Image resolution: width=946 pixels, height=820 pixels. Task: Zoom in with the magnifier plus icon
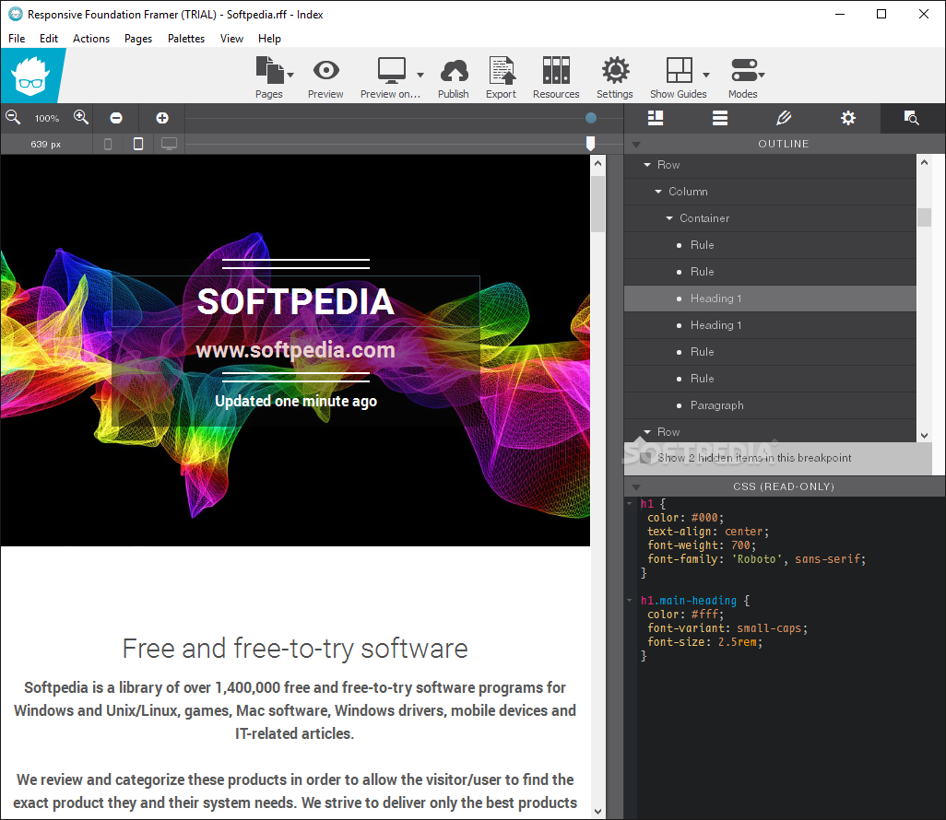tap(81, 117)
